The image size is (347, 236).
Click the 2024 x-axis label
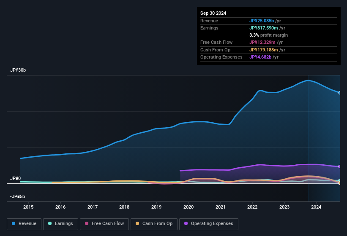pyautogui.click(x=316, y=207)
